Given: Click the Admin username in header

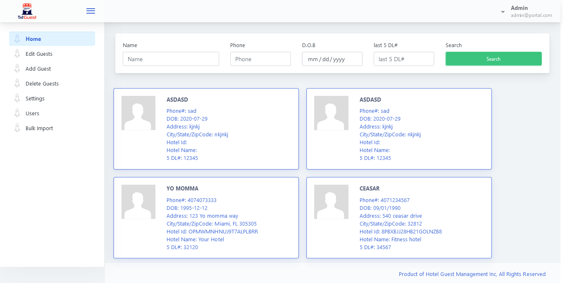Looking at the screenshot, I should click(x=519, y=8).
